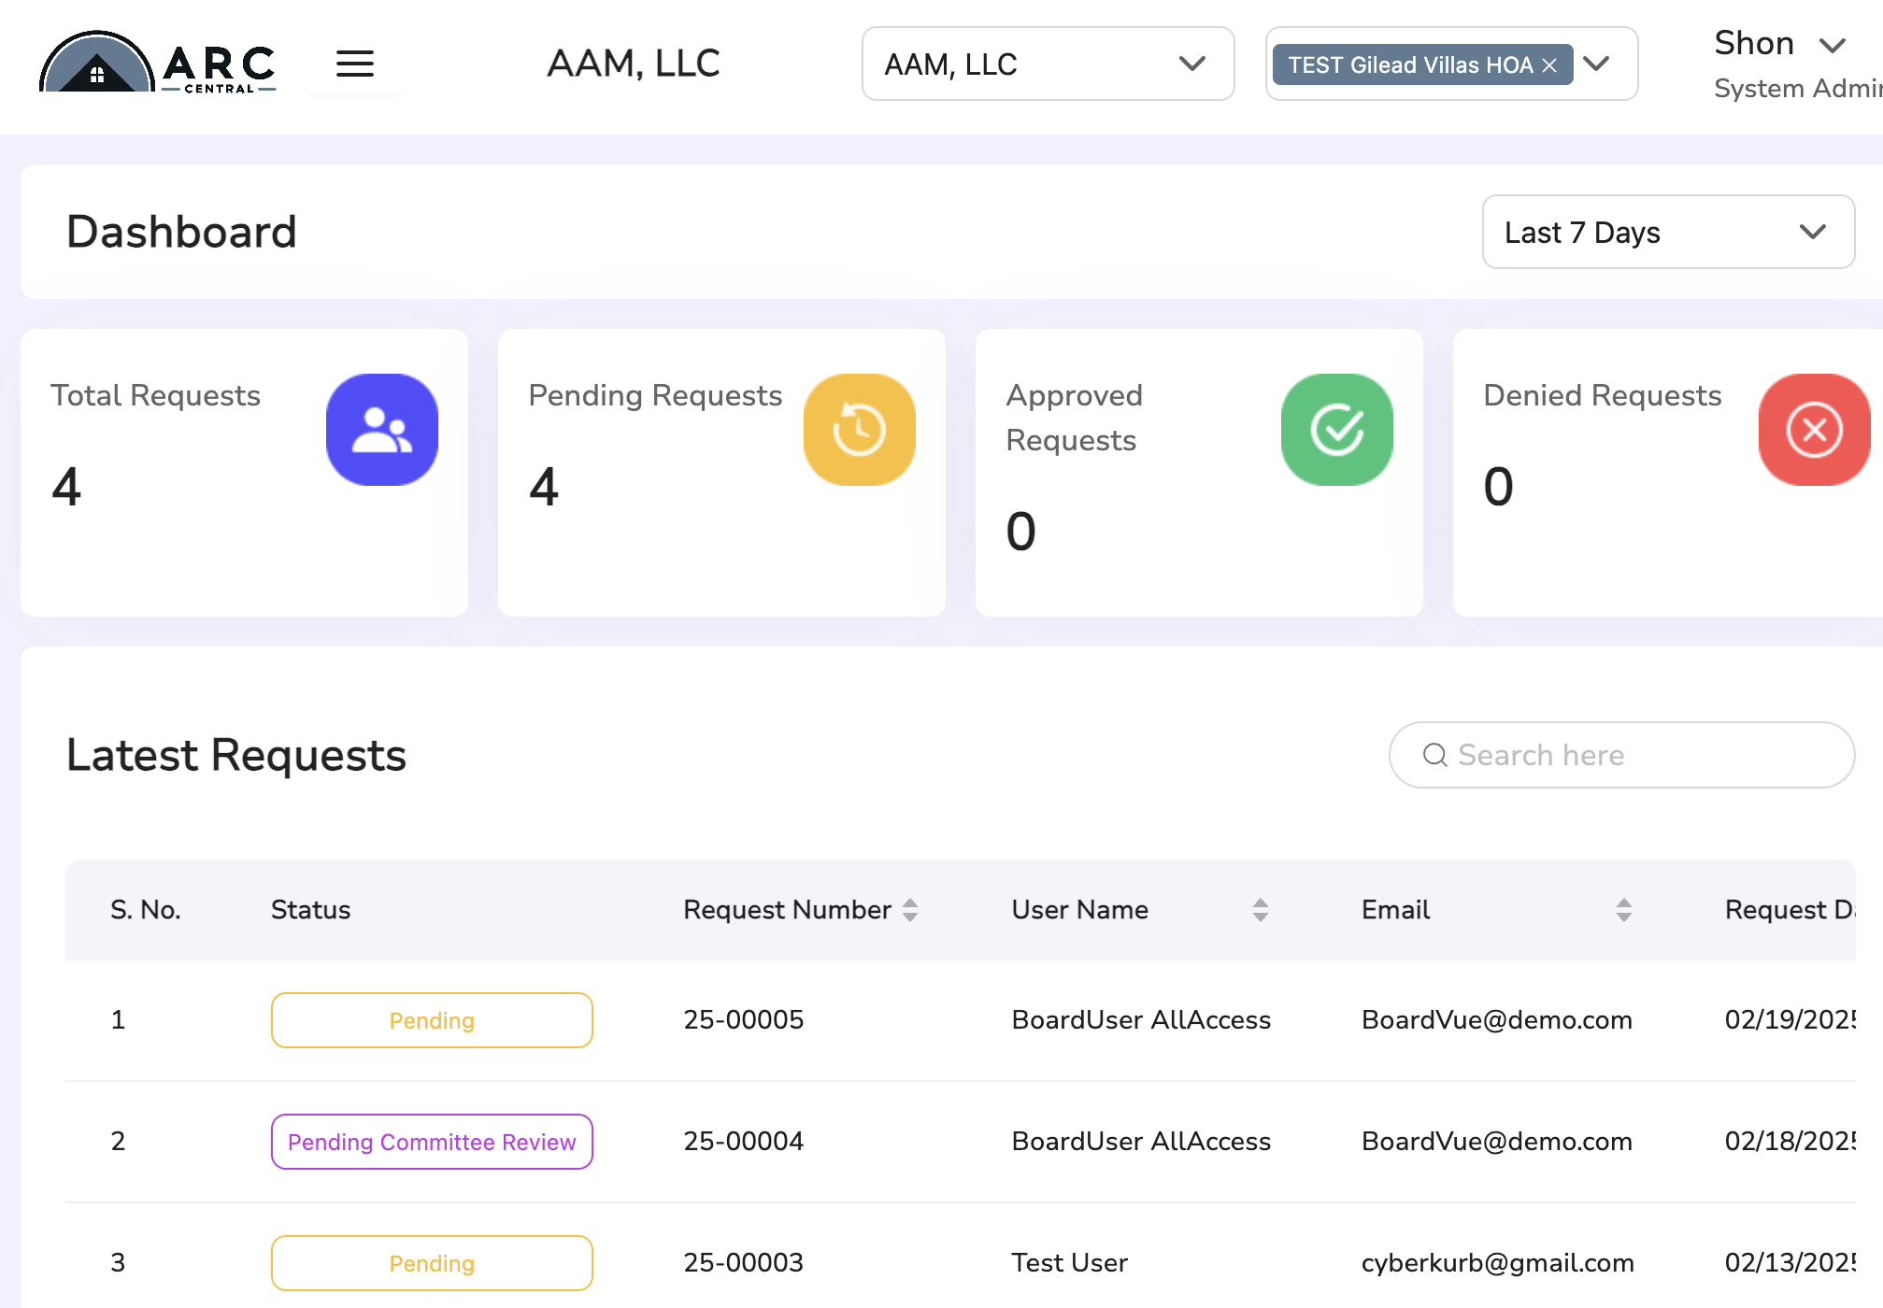Image resolution: width=1883 pixels, height=1308 pixels.
Task: Remove the TEST Gilead Villas HOA tag
Action: (x=1549, y=65)
